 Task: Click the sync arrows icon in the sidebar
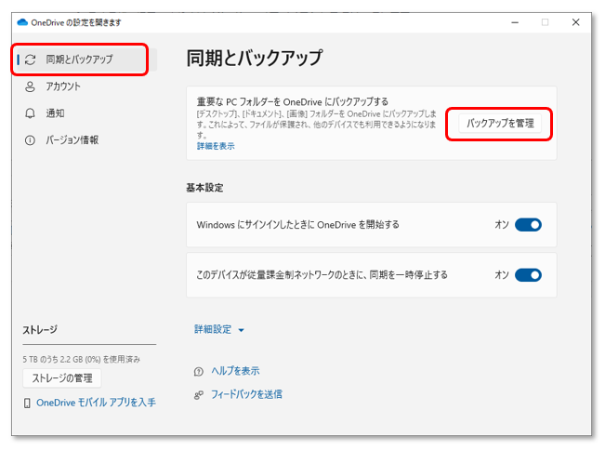(30, 60)
